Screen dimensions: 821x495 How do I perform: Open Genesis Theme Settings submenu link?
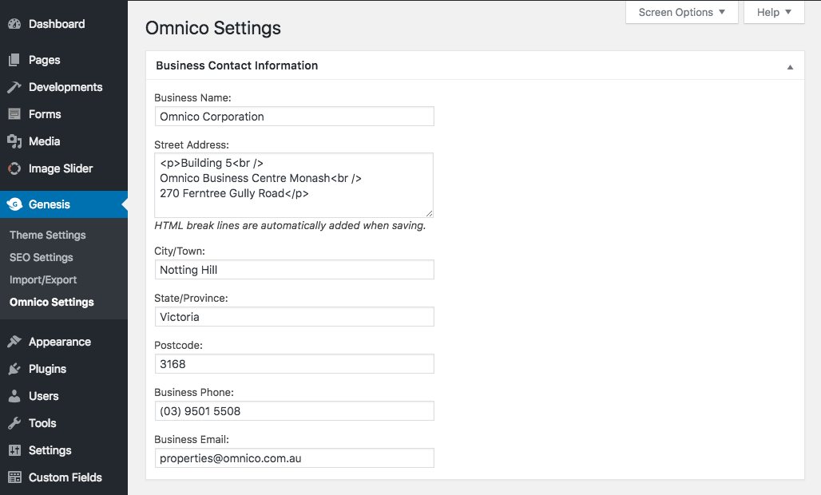point(48,235)
